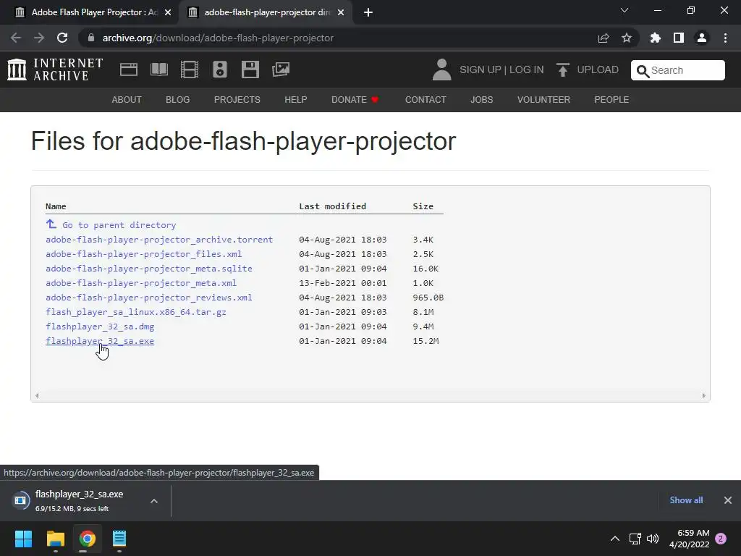This screenshot has width=741, height=556.
Task: Open adobe-flash-player-projector_meta.xml
Action: point(141,283)
